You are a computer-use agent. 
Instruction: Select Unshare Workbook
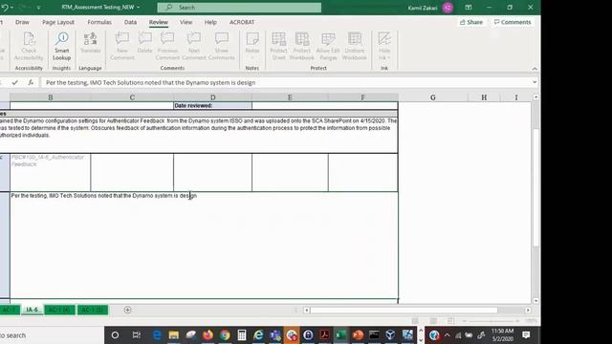pyautogui.click(x=355, y=47)
